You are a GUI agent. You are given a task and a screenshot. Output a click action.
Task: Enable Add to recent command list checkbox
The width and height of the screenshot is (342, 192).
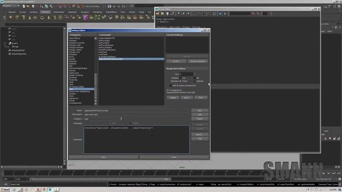point(170,85)
